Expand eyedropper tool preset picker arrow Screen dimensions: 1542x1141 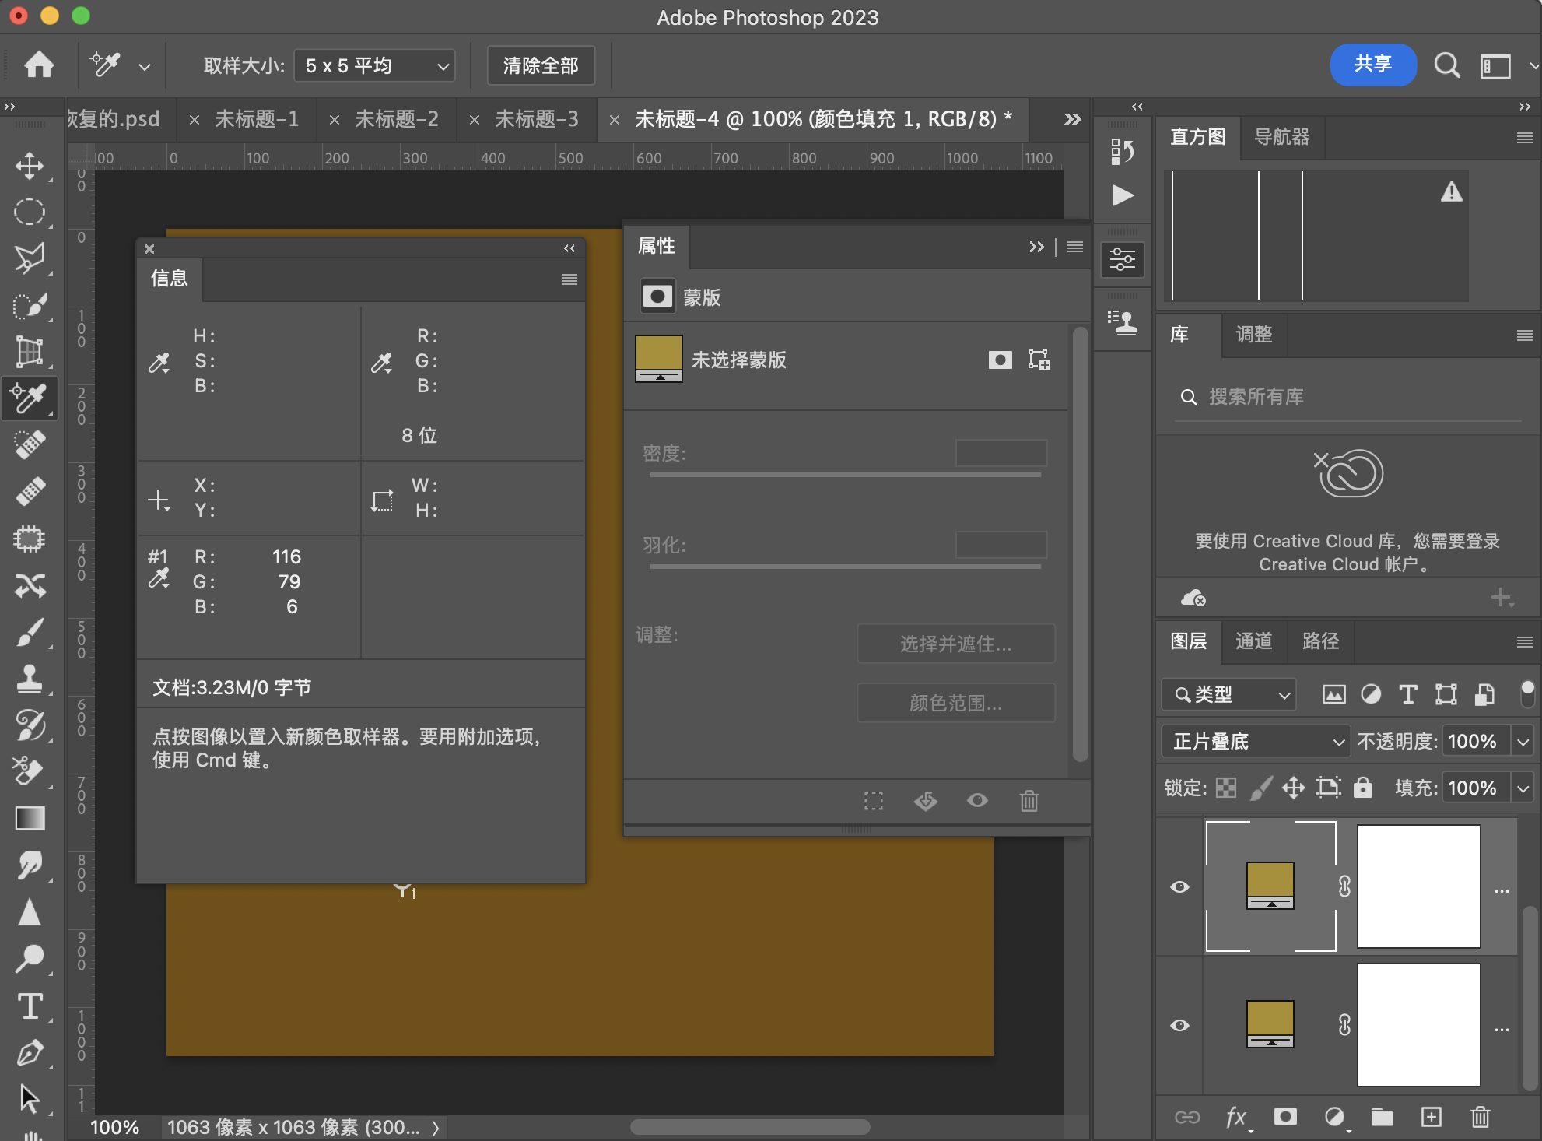(144, 67)
